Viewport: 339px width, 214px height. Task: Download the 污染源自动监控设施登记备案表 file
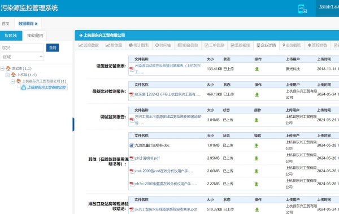[257, 69]
